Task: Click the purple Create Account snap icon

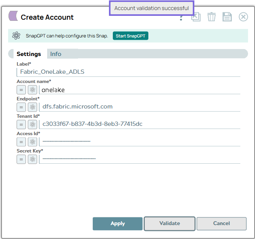Action: [x=13, y=16]
